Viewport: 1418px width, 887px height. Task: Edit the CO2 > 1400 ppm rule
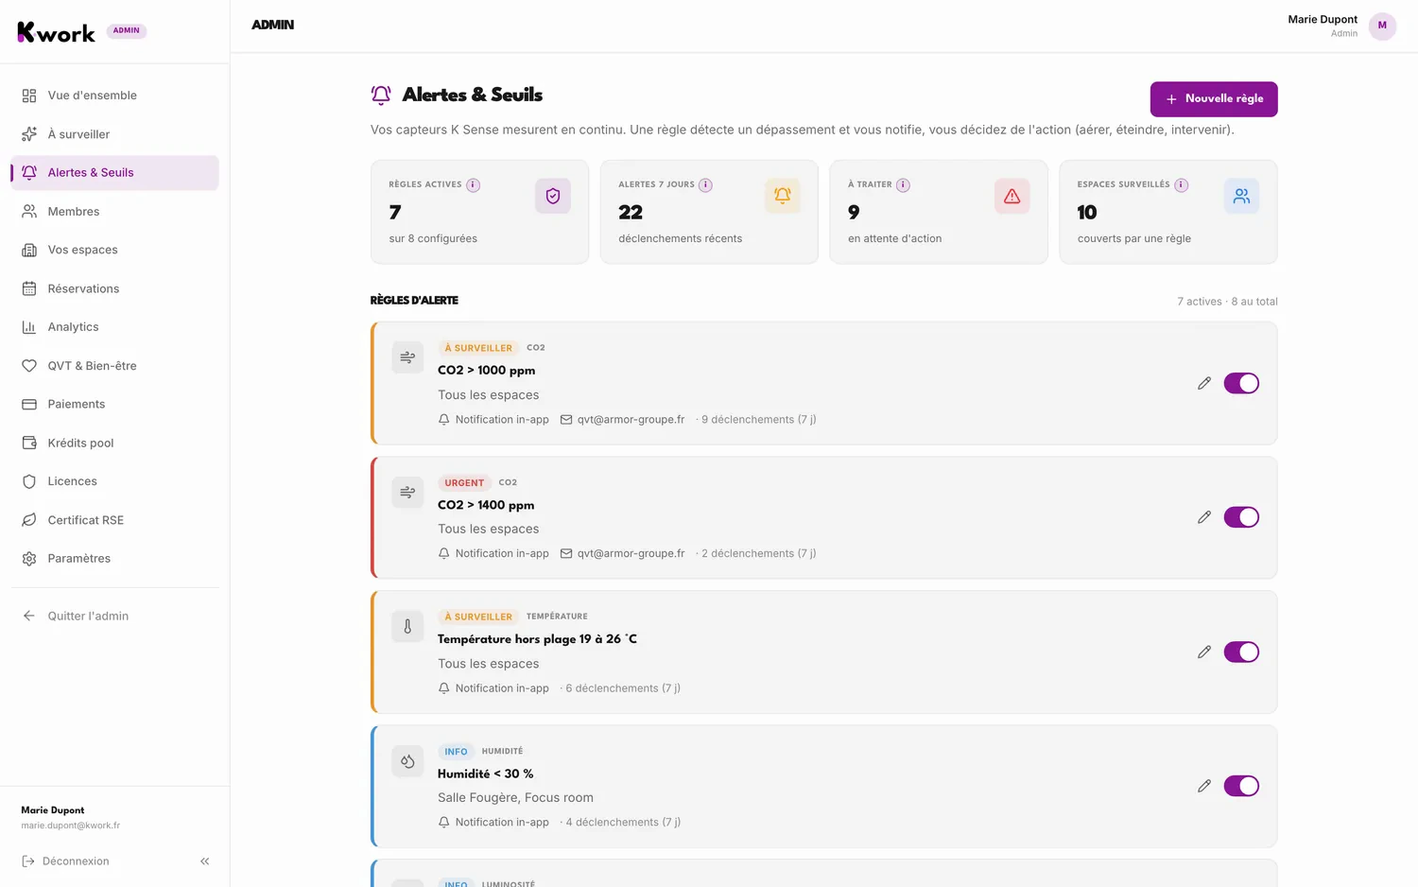1204,517
